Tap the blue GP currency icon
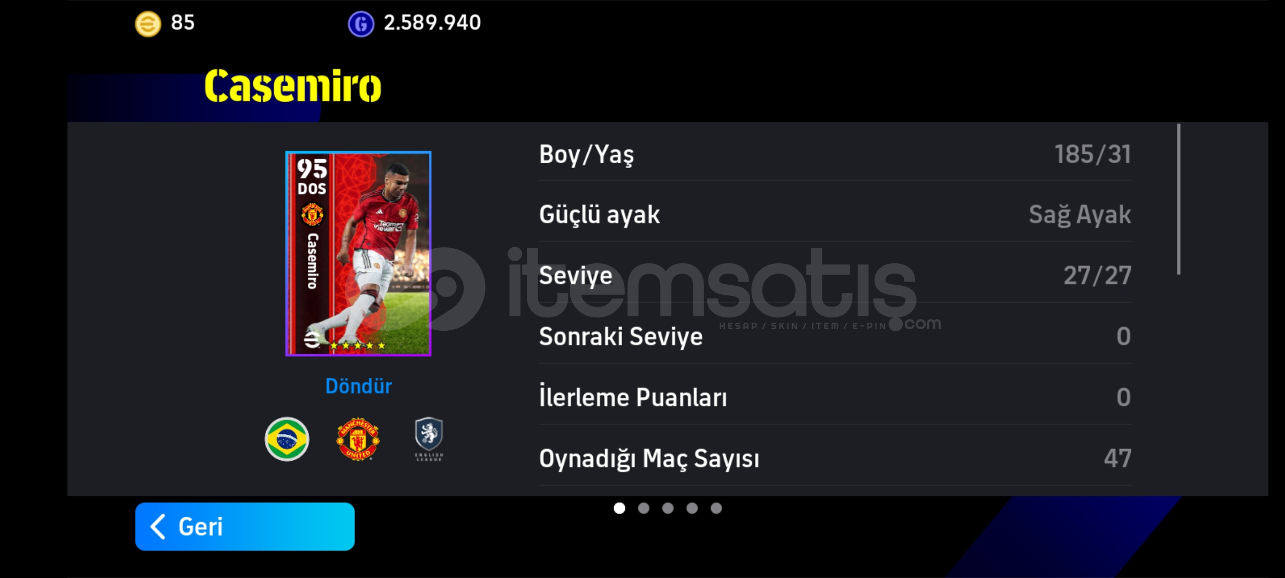 (x=361, y=24)
